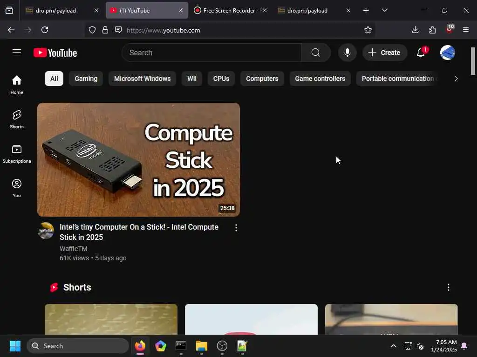
Task: Close the Free Screen Recorder tab
Action: [265, 10]
